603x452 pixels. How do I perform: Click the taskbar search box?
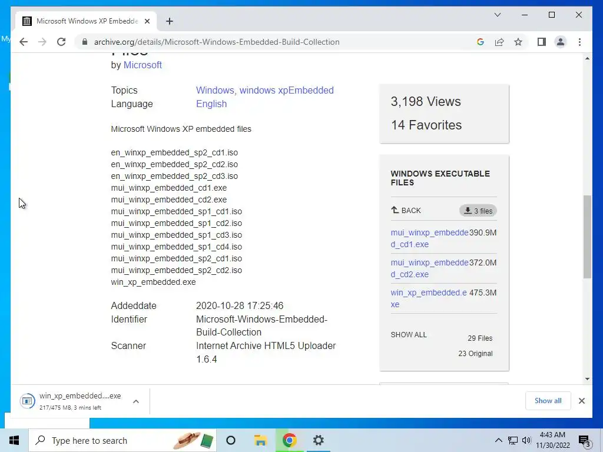click(123, 440)
